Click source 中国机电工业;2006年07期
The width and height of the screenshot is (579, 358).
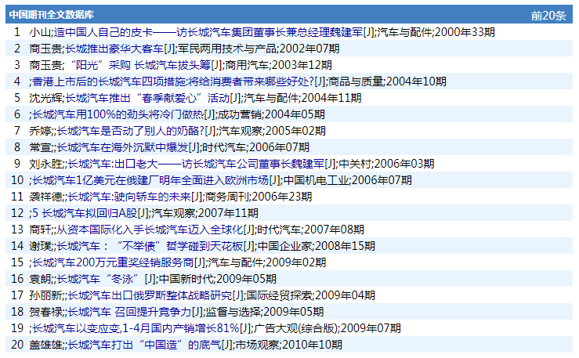tap(347, 180)
